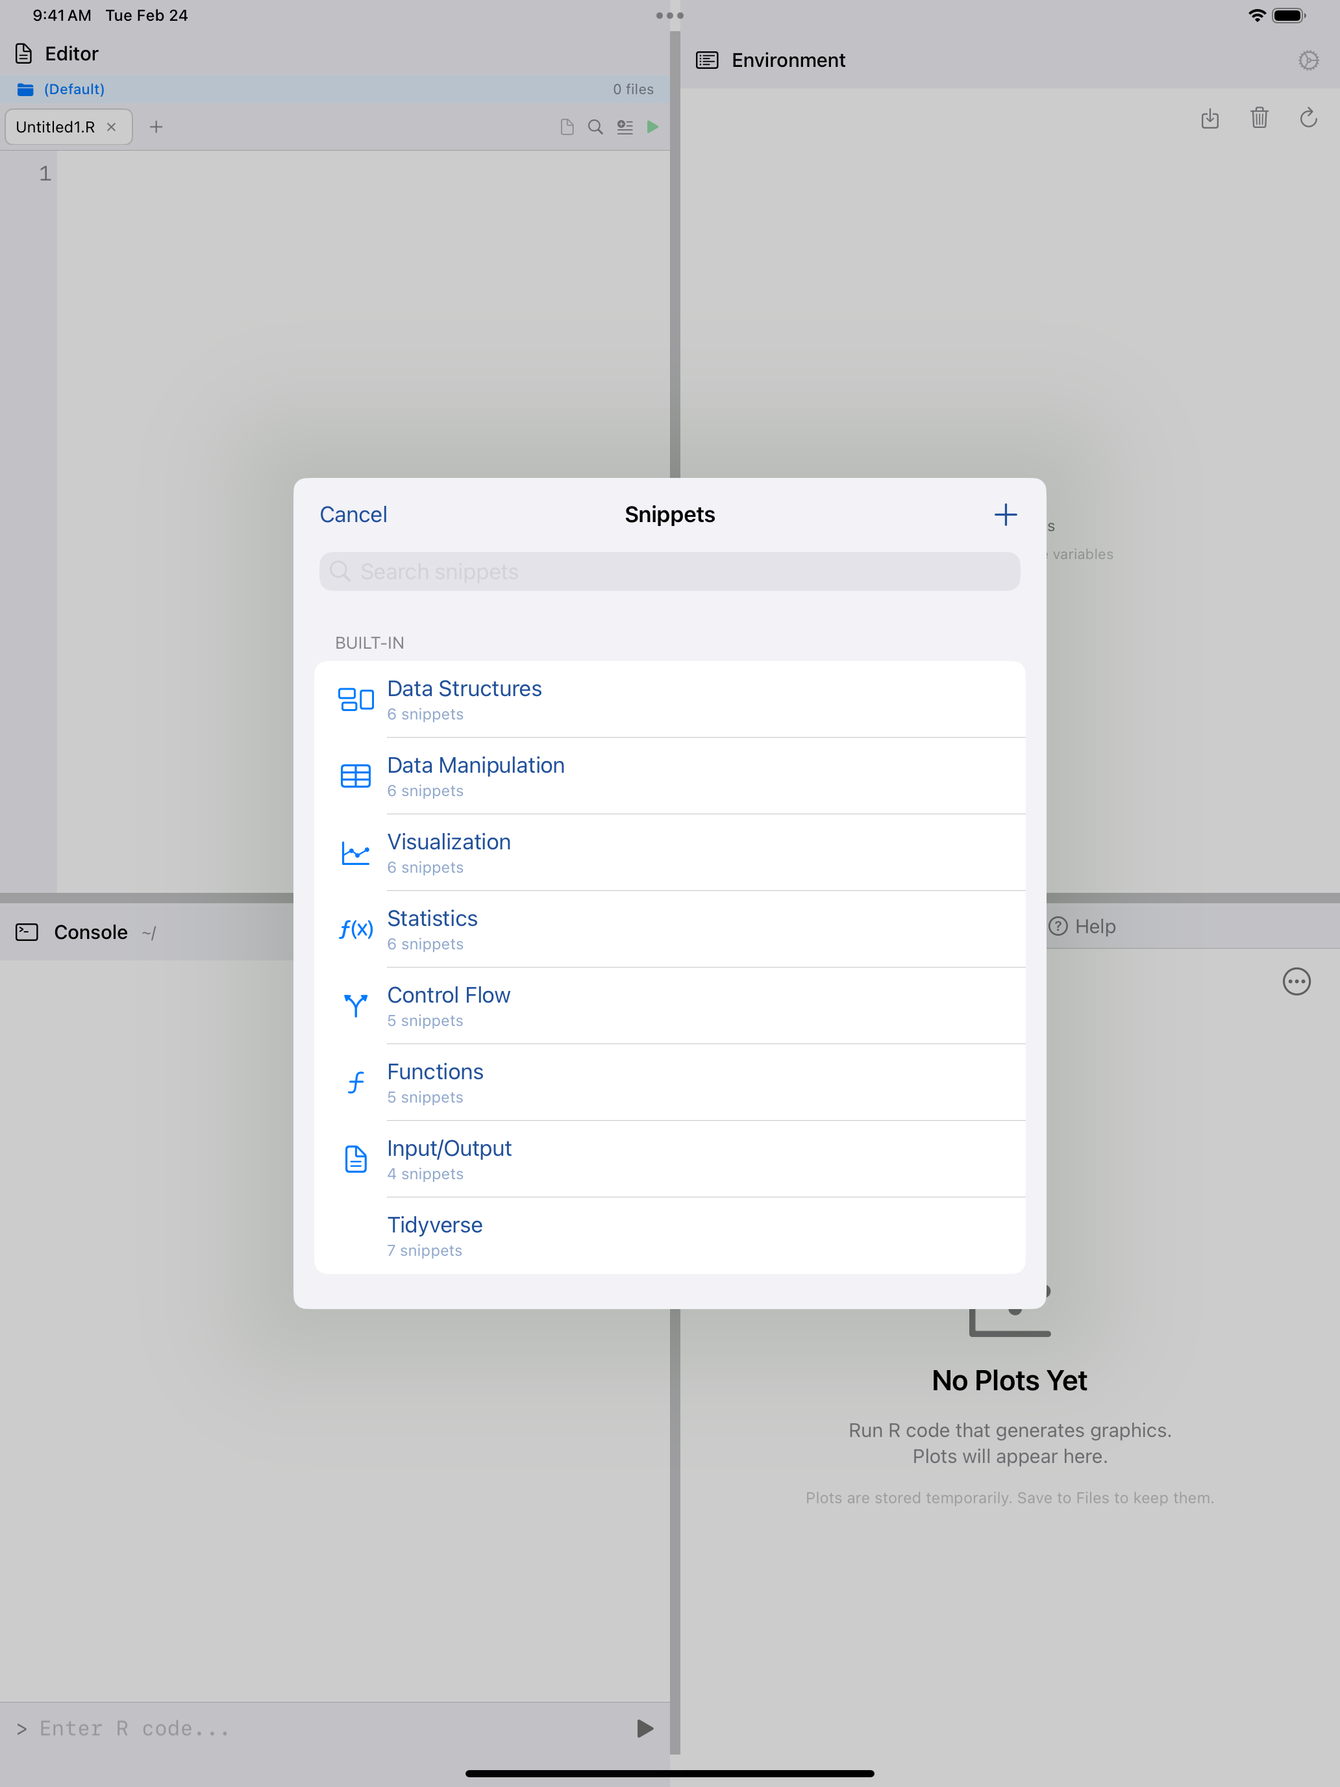Select the new file icon in editor toolbar
1340x1787 pixels.
566,127
